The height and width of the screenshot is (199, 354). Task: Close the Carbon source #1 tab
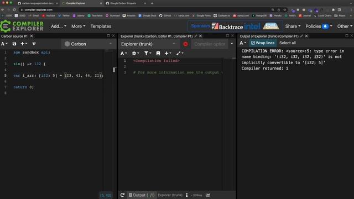32,36
